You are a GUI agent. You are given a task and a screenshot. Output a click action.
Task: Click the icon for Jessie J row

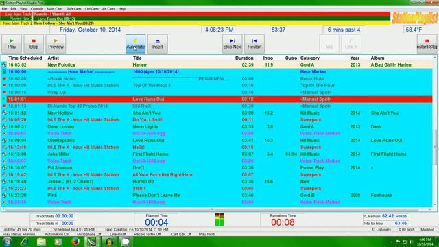pos(4,181)
